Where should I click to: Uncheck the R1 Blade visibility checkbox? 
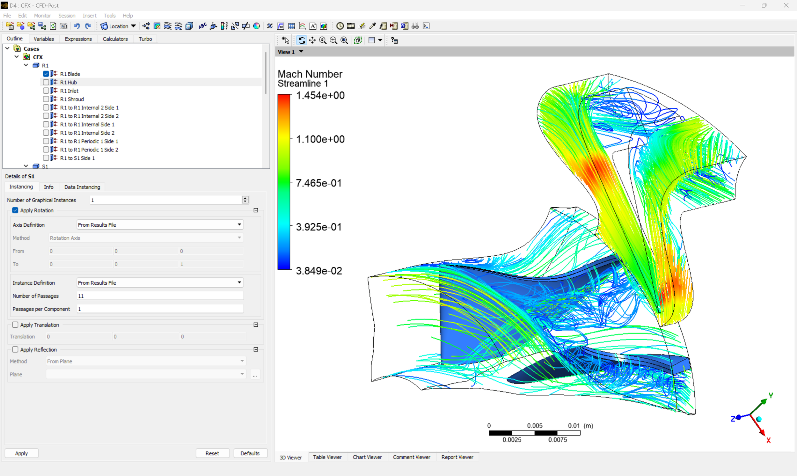(x=46, y=74)
